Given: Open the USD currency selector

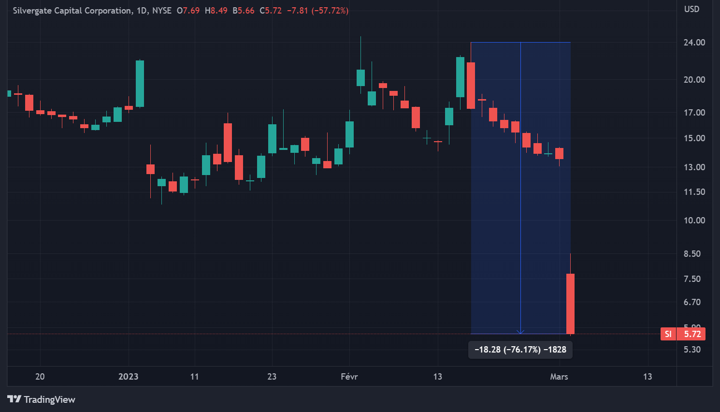Looking at the screenshot, I should (691, 9).
